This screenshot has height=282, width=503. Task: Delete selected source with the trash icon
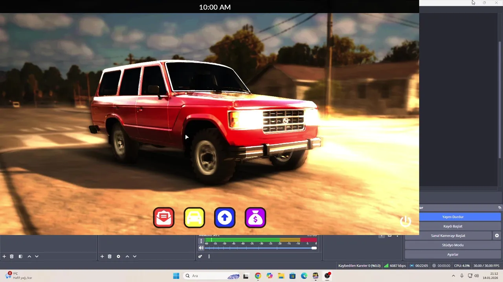[110, 257]
